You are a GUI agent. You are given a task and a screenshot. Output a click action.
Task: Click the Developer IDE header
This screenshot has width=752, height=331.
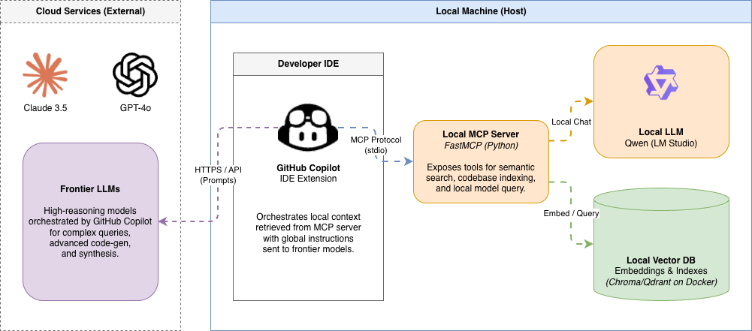[308, 64]
